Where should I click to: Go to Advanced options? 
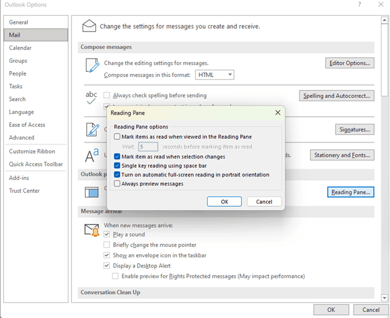coord(36,138)
